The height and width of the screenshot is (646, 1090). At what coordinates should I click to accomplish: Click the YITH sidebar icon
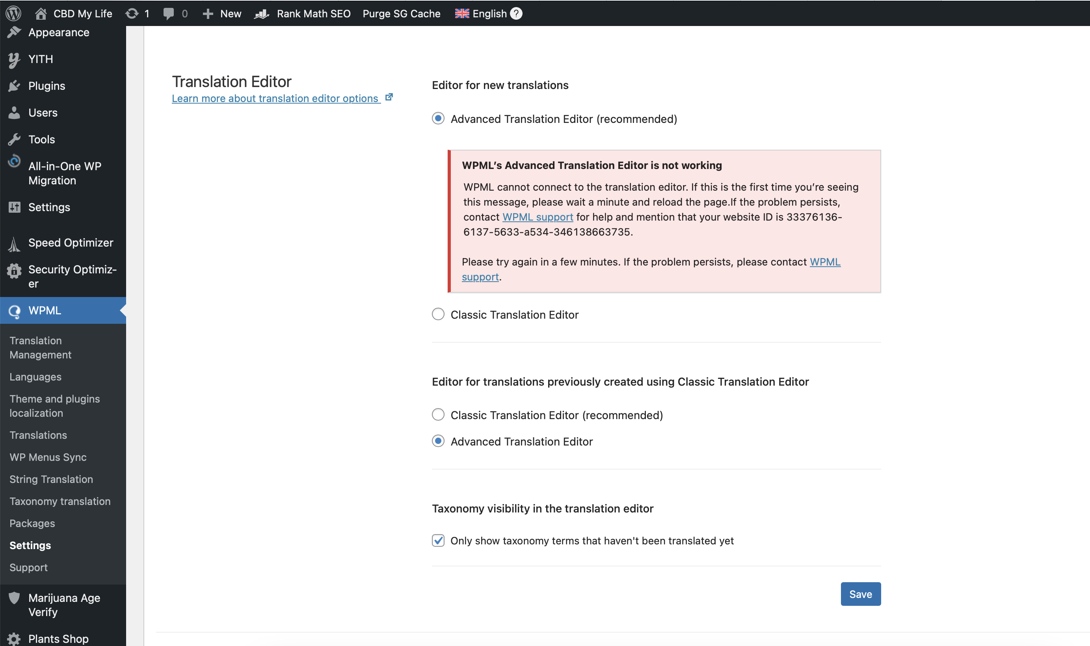[14, 59]
